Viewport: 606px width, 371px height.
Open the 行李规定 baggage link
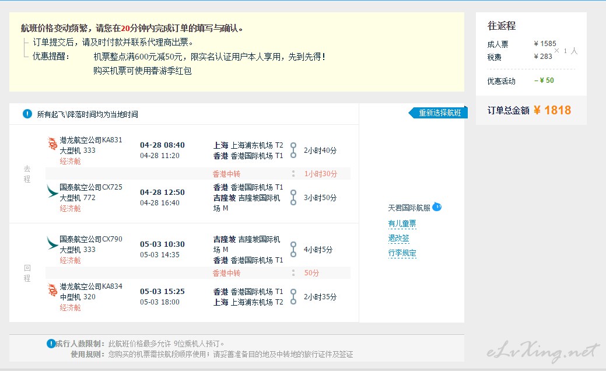pos(402,253)
